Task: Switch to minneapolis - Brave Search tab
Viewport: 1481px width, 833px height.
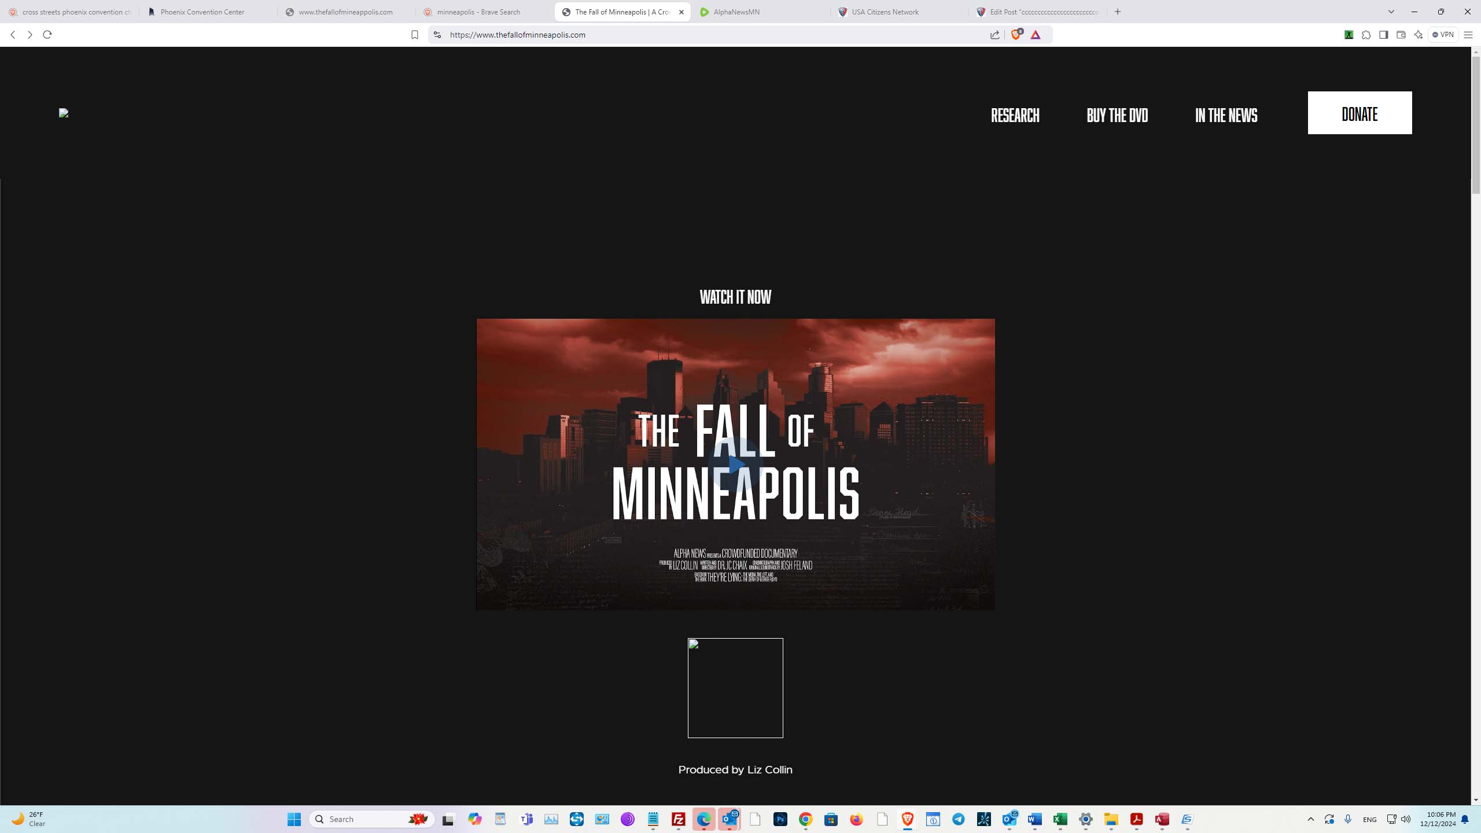Action: (484, 12)
